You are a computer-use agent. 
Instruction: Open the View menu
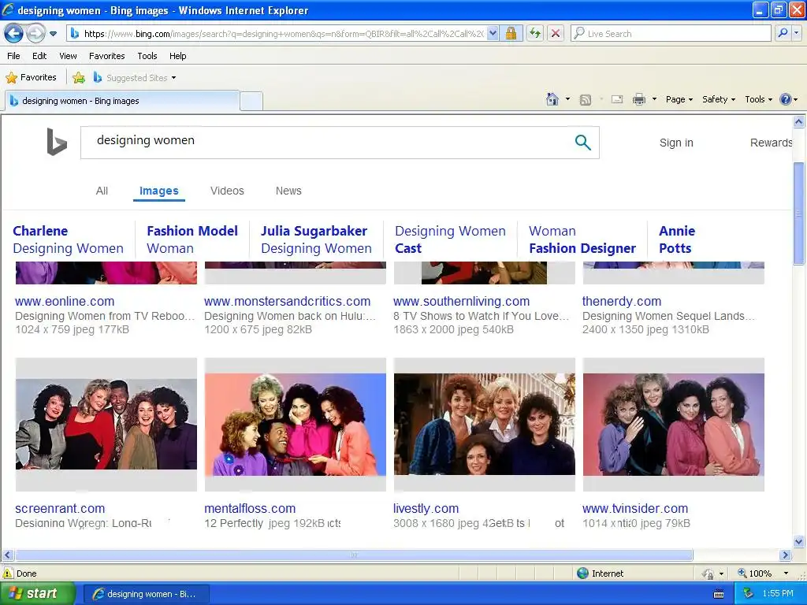68,56
